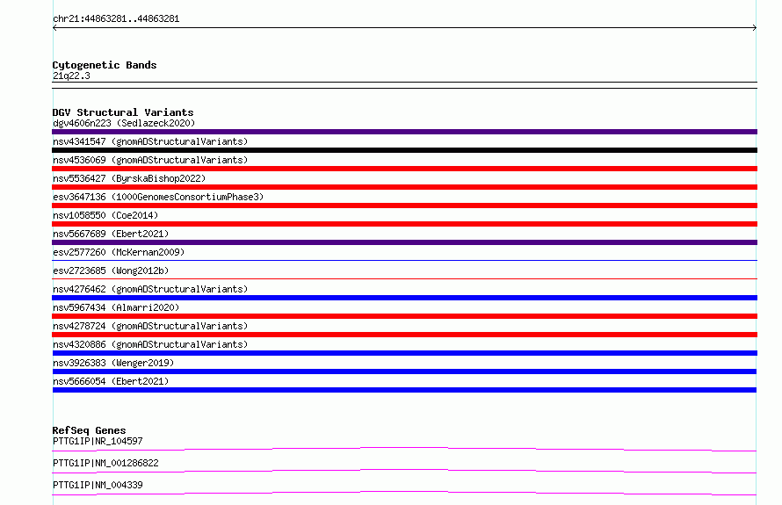Select the DGV Structural Variants track heading
Viewport: 782px width, 505px height.
coord(123,112)
